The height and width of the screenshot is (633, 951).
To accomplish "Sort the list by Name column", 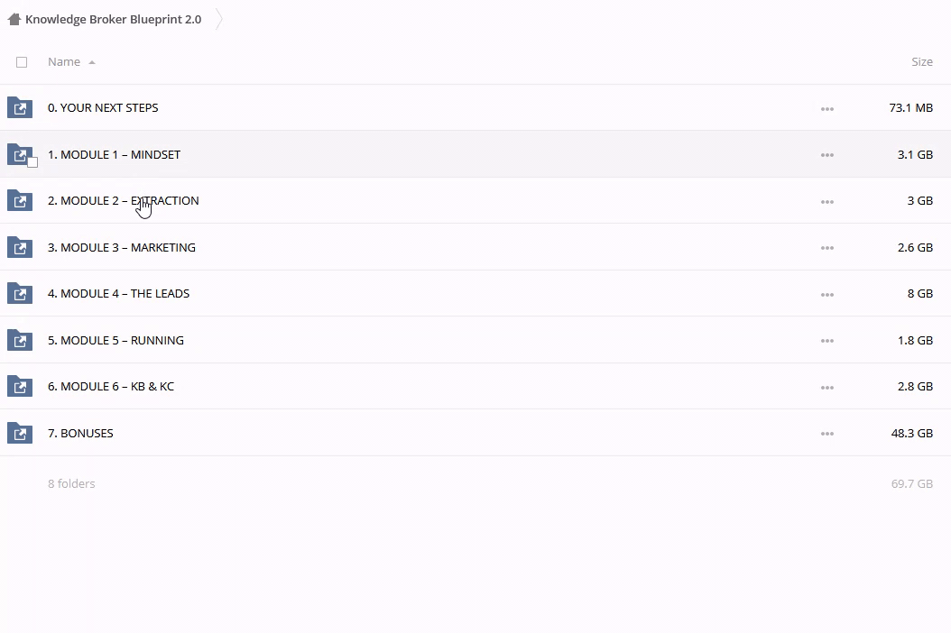I will [x=64, y=62].
